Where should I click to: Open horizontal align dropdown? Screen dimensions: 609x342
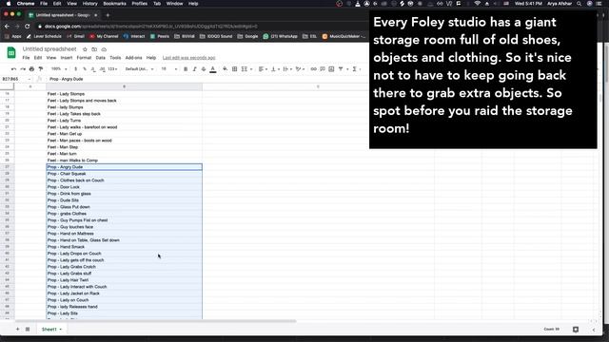point(263,69)
